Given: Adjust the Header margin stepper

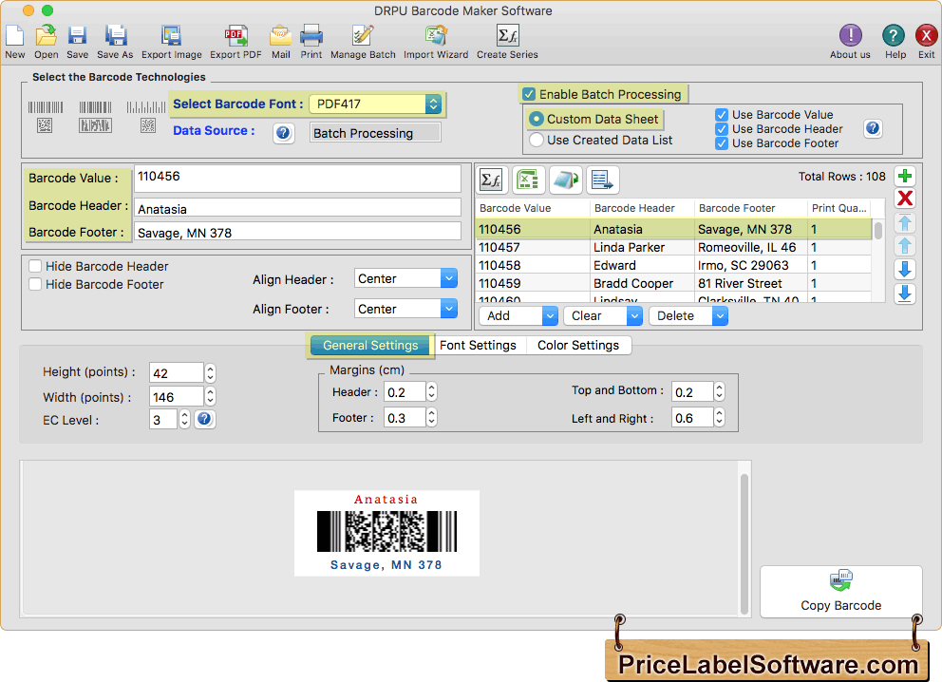Looking at the screenshot, I should [x=431, y=392].
